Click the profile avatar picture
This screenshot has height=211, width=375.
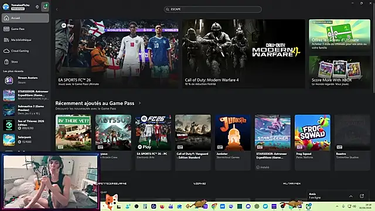6,6
